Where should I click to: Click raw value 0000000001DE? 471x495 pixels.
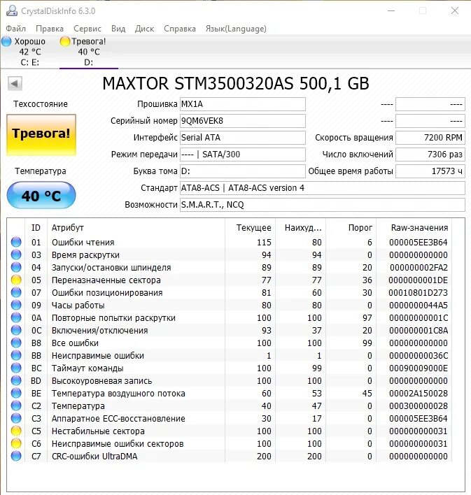(419, 280)
